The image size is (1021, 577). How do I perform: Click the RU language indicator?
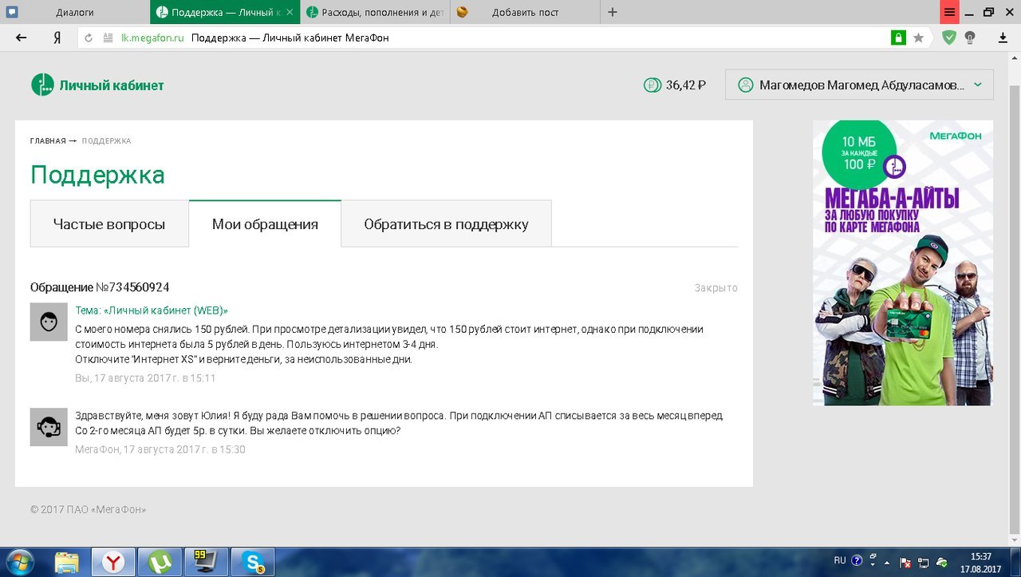(839, 560)
